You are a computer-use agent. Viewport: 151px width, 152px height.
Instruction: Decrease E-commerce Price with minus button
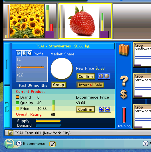tap(108, 109)
